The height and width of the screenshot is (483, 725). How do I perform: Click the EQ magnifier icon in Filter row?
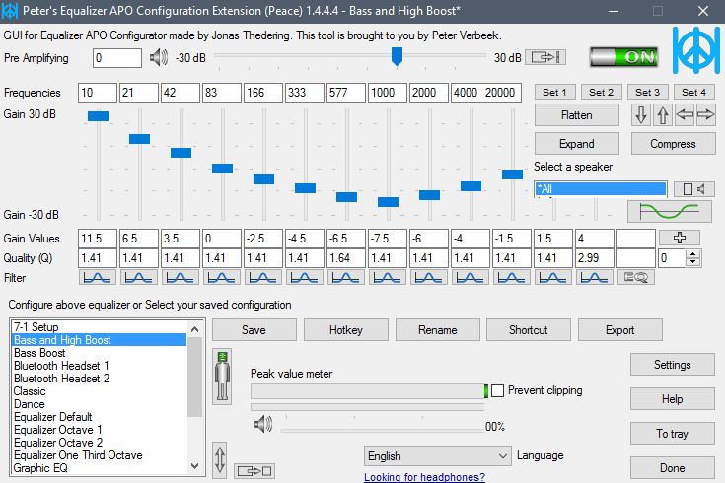click(635, 278)
